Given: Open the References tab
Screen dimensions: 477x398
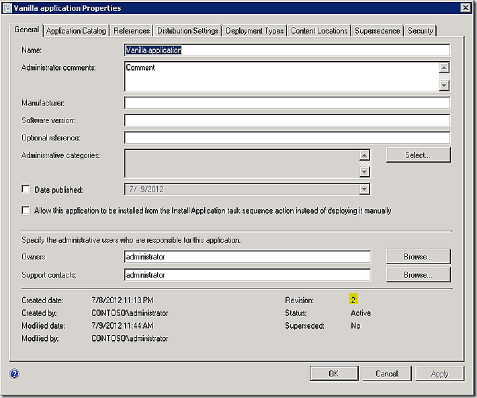Looking at the screenshot, I should [132, 31].
